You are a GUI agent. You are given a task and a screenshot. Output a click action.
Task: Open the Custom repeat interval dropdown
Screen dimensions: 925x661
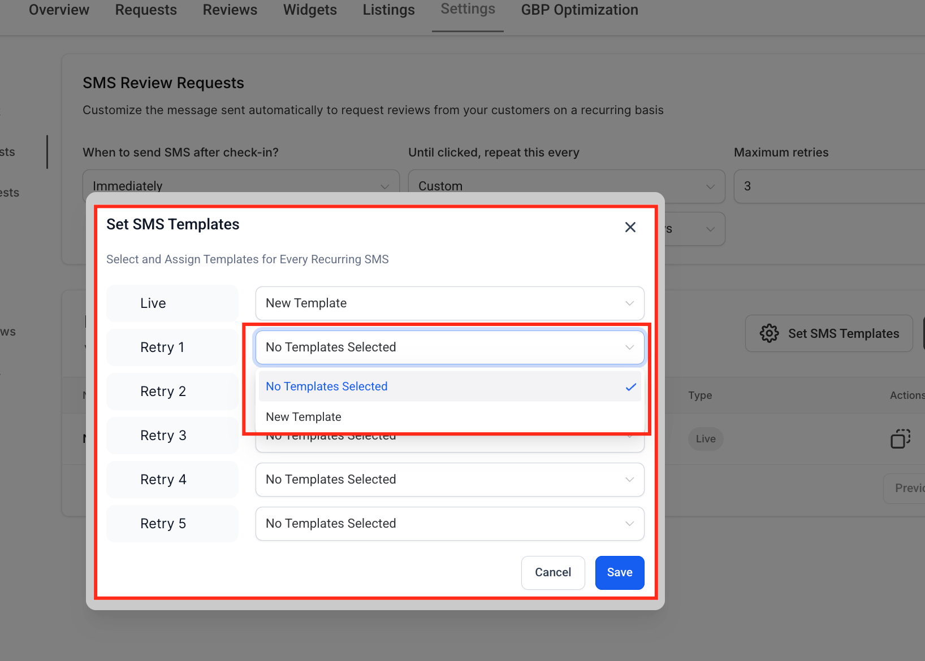click(x=567, y=186)
